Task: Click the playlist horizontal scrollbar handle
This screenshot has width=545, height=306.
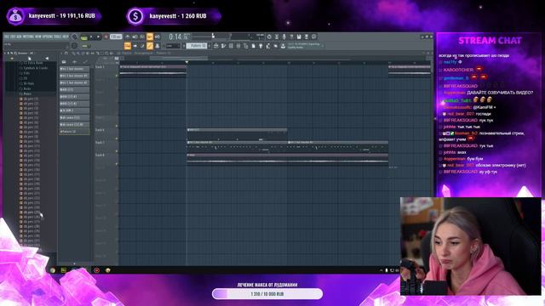Action: tap(179, 58)
